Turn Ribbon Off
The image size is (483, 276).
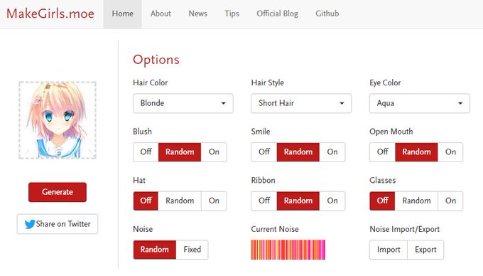[x=264, y=201]
